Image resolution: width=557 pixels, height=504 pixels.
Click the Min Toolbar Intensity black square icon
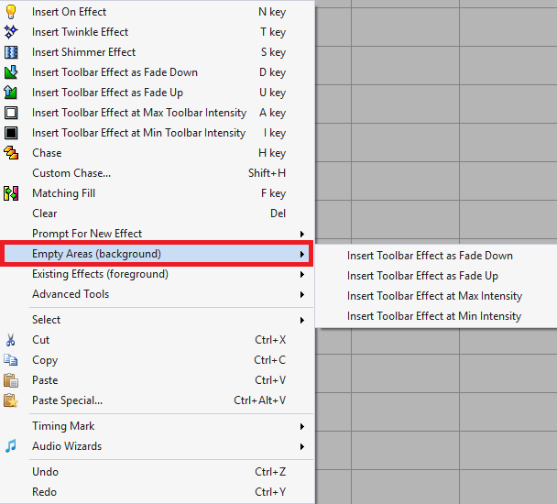tap(11, 133)
